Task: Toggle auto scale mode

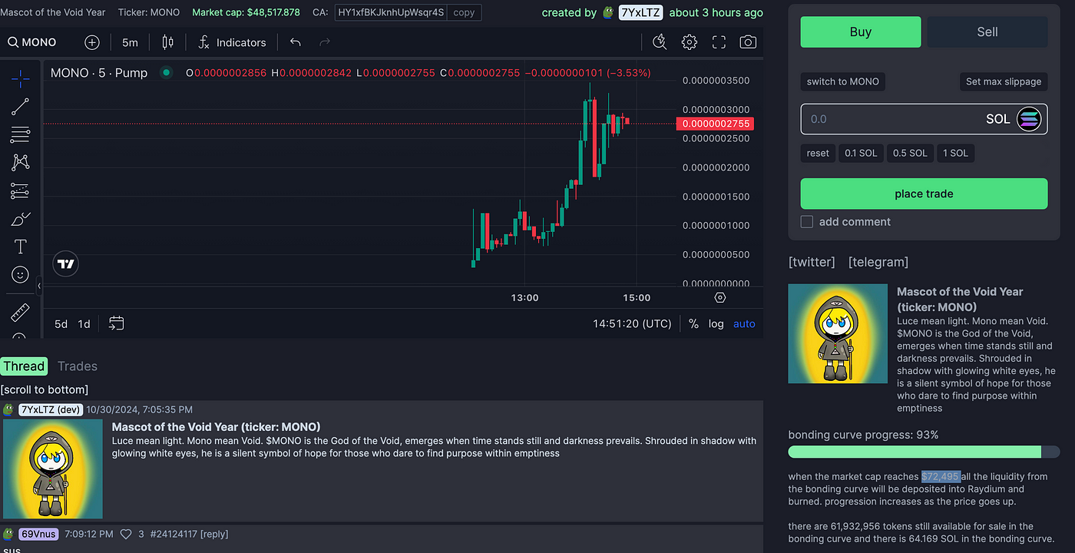Action: [x=744, y=323]
